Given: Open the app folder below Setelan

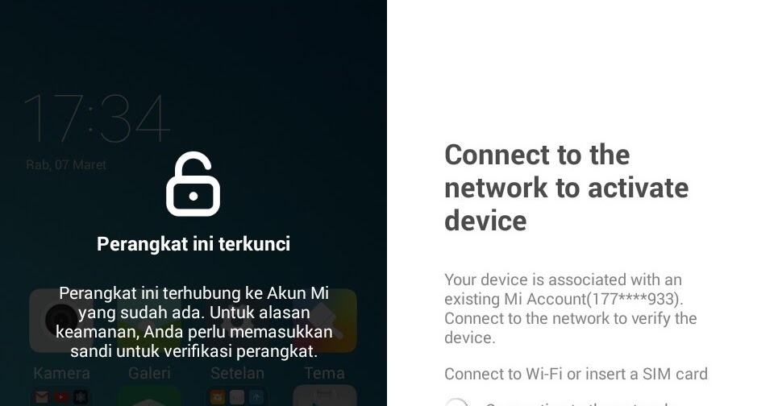Looking at the screenshot, I should (x=237, y=396).
